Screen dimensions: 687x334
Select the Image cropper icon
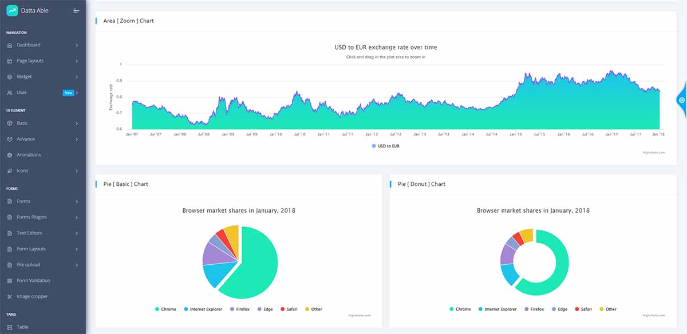pos(9,296)
